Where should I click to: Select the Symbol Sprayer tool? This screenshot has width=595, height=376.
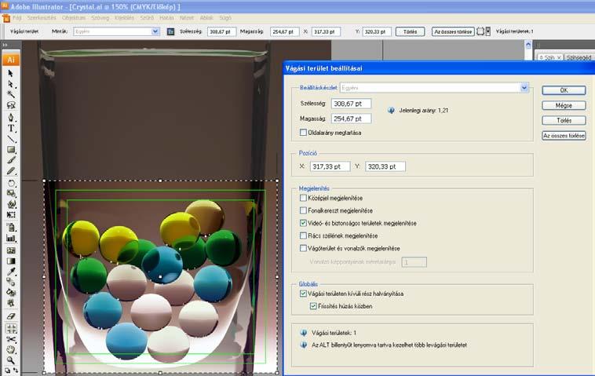tap(11, 228)
